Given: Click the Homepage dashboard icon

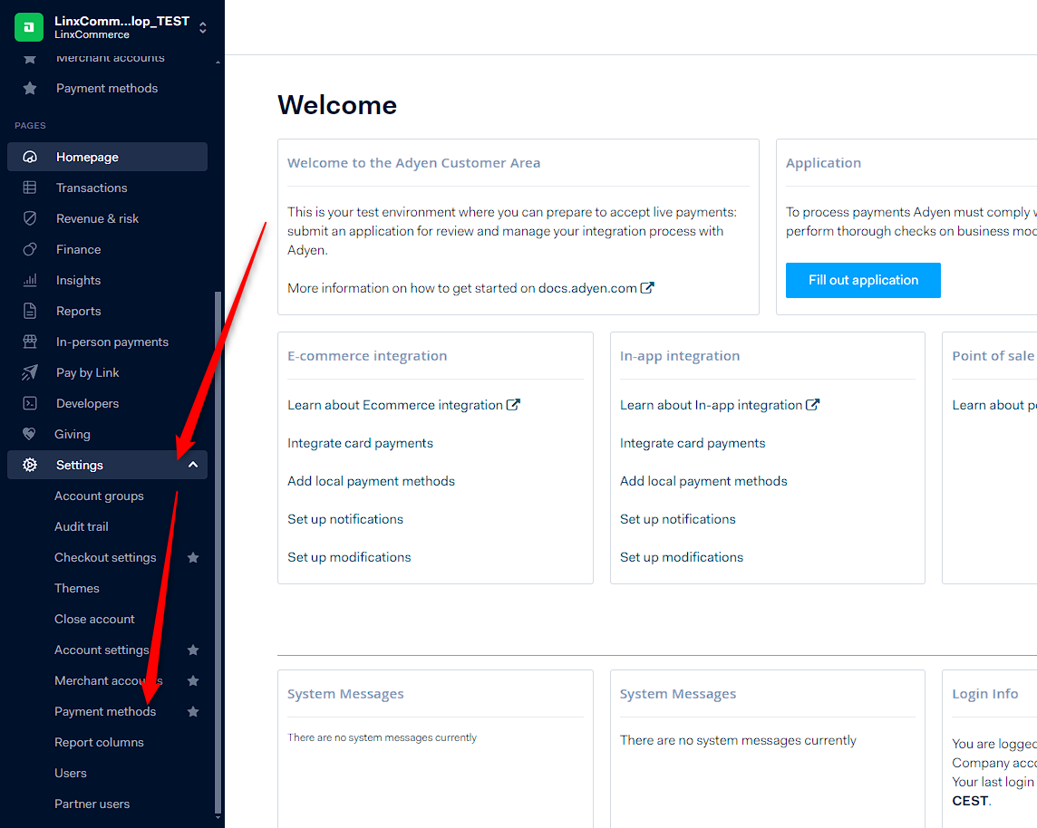Looking at the screenshot, I should (30, 157).
